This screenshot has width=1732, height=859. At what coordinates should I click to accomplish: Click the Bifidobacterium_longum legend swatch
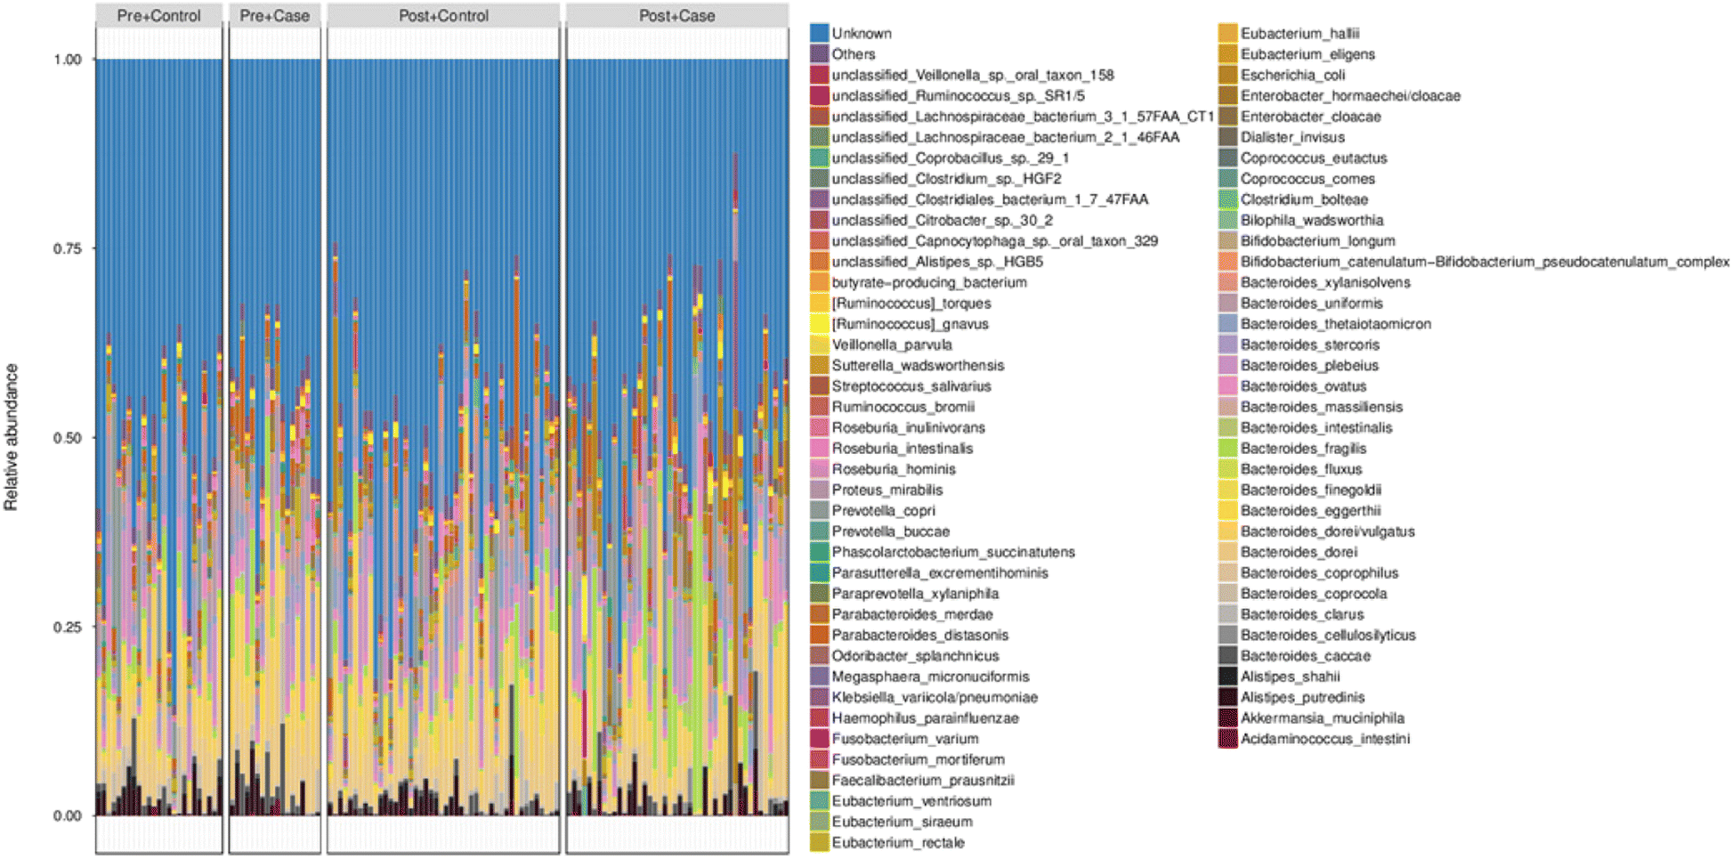[x=1228, y=240]
